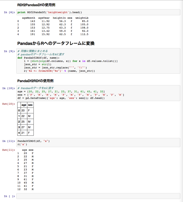This screenshot has width=183, height=202.
Task: Click heading 'RDf2PandasDfの使用例'
Action: coord(36,5)
